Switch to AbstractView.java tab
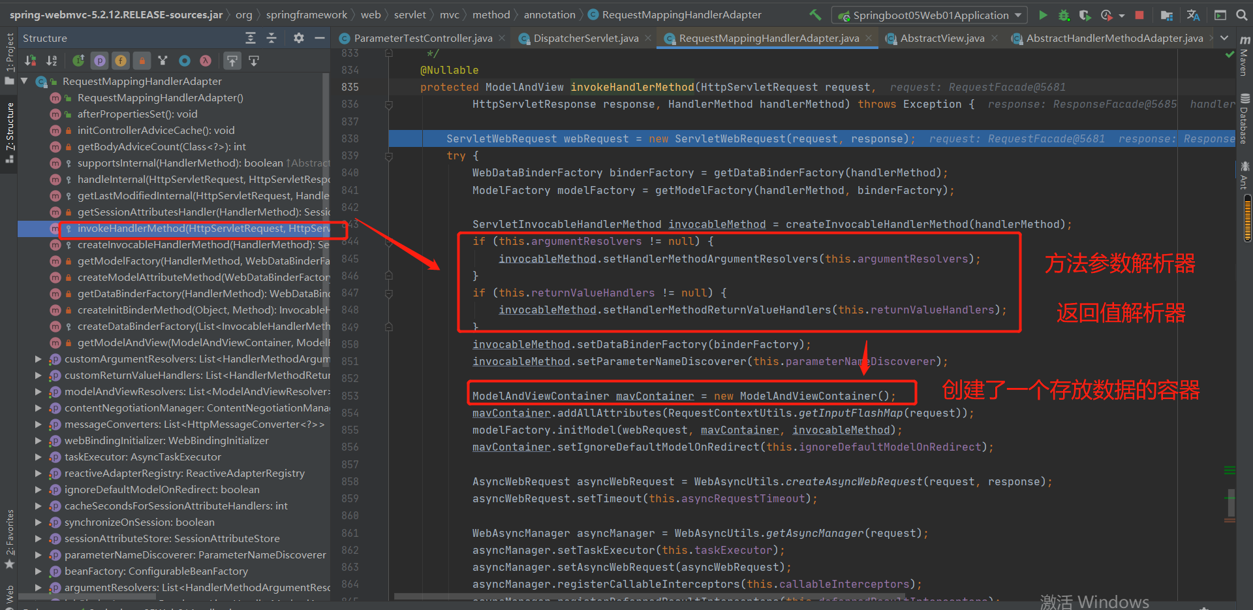 (942, 38)
